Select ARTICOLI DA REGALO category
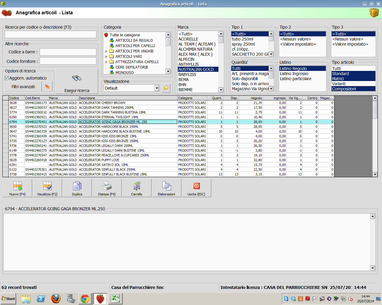The width and height of the screenshot is (382, 305). (134, 41)
